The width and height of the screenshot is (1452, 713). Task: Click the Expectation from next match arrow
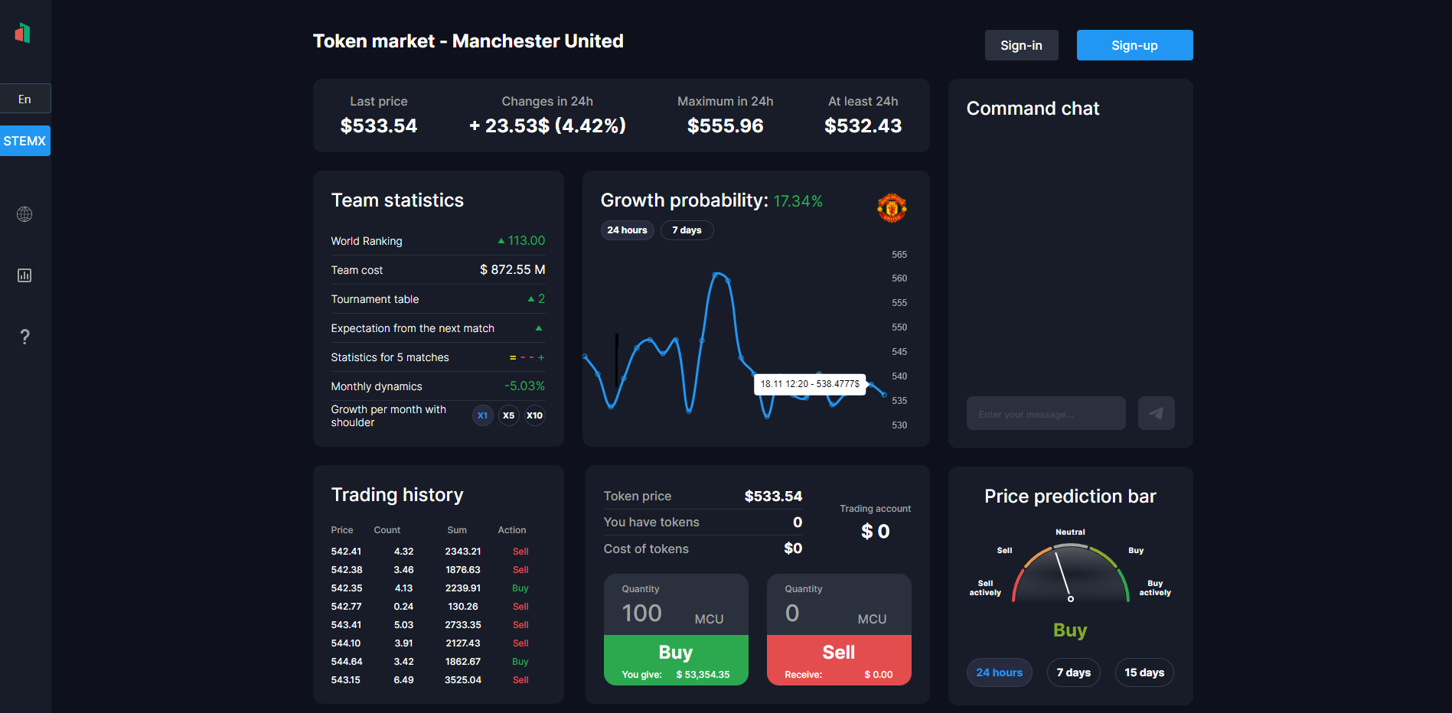[x=539, y=328]
